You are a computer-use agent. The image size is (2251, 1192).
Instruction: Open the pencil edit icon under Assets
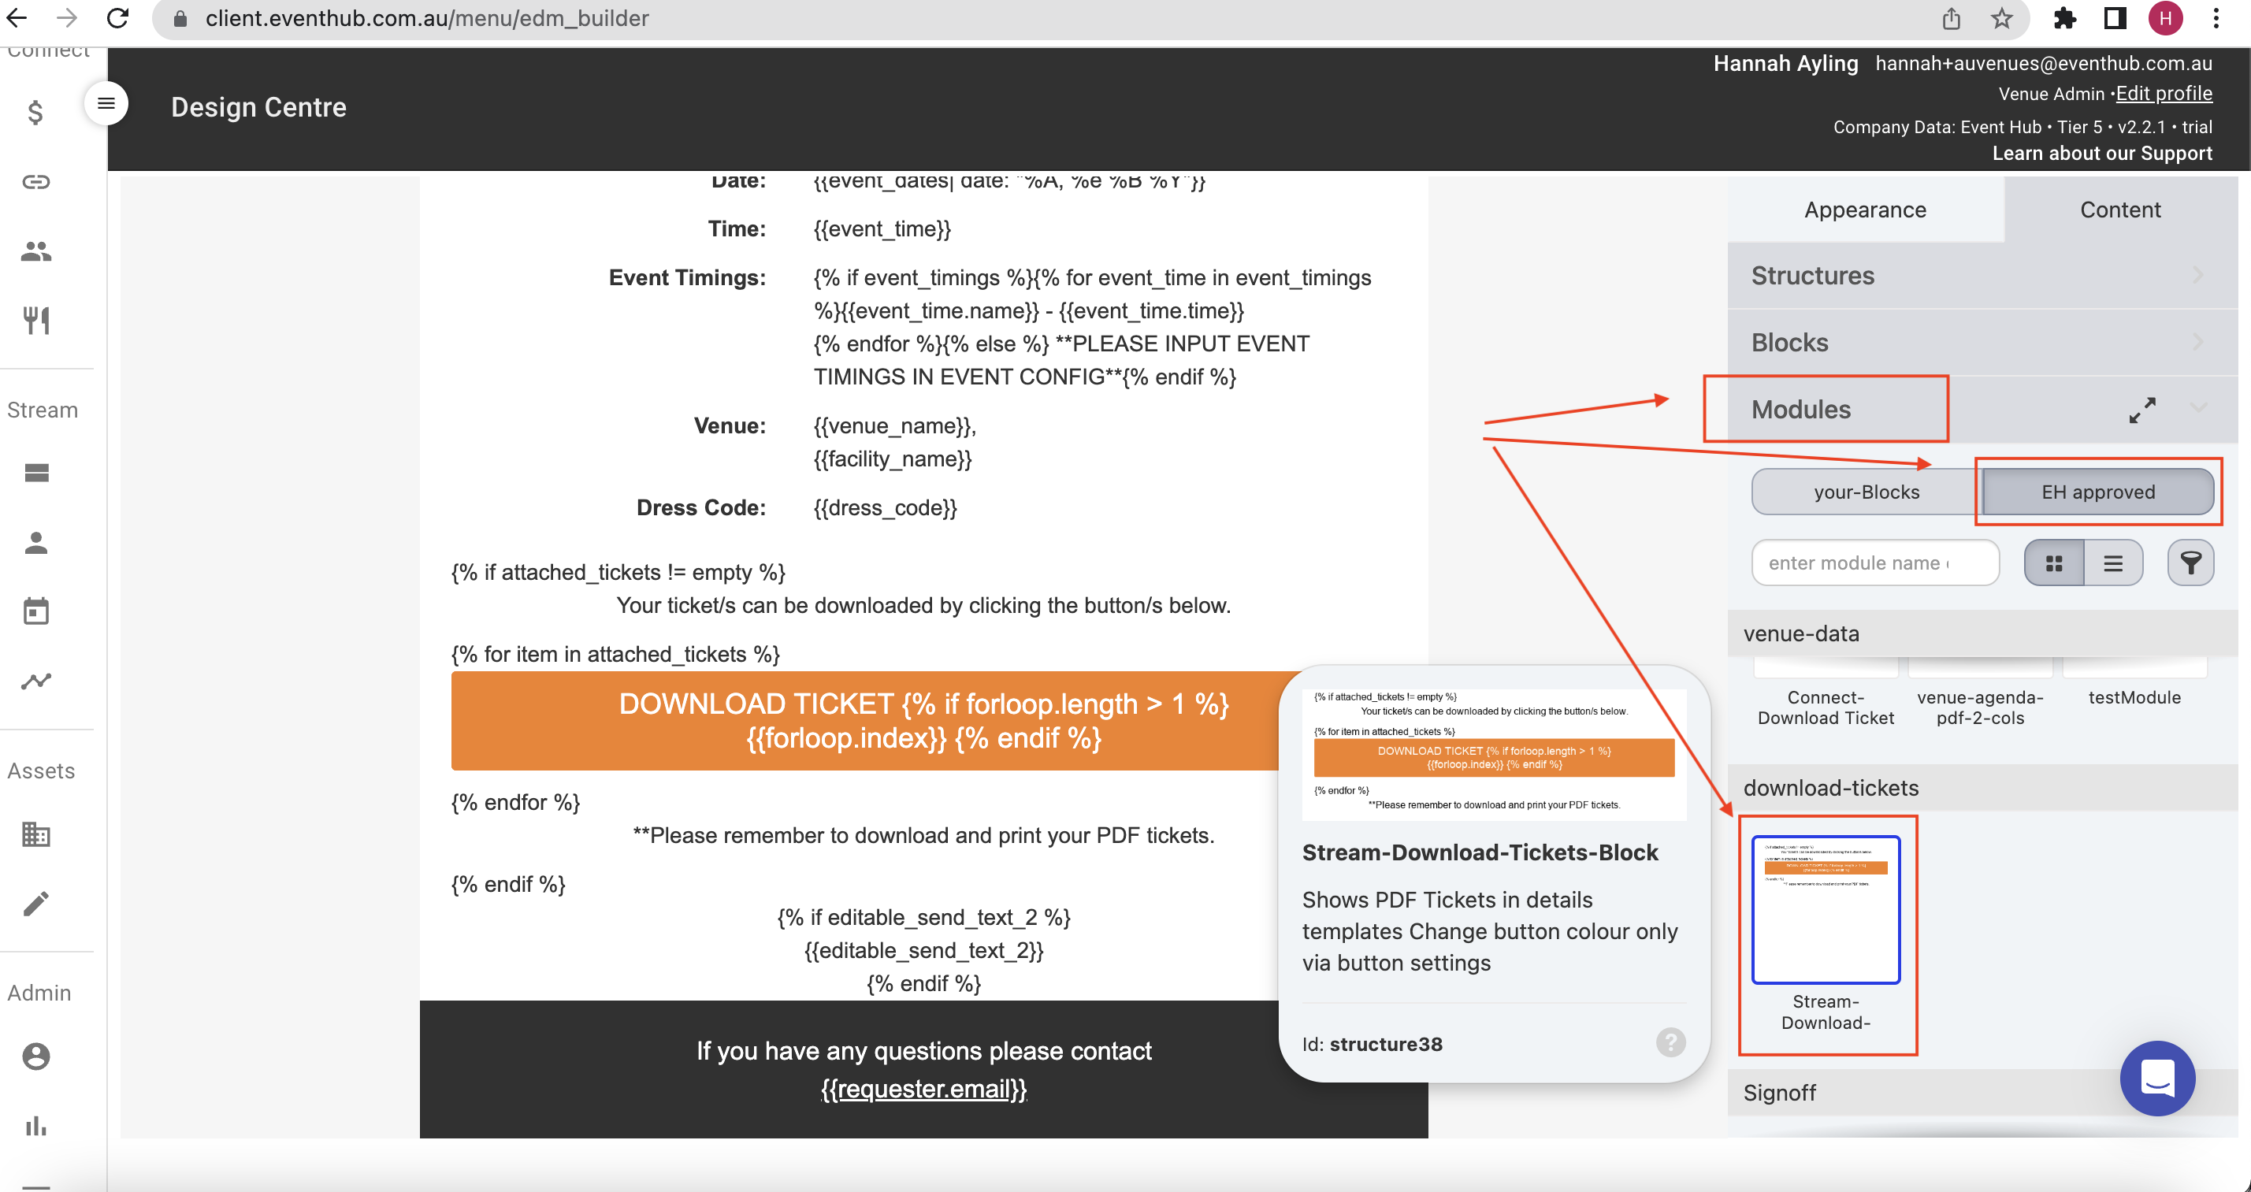(x=35, y=904)
